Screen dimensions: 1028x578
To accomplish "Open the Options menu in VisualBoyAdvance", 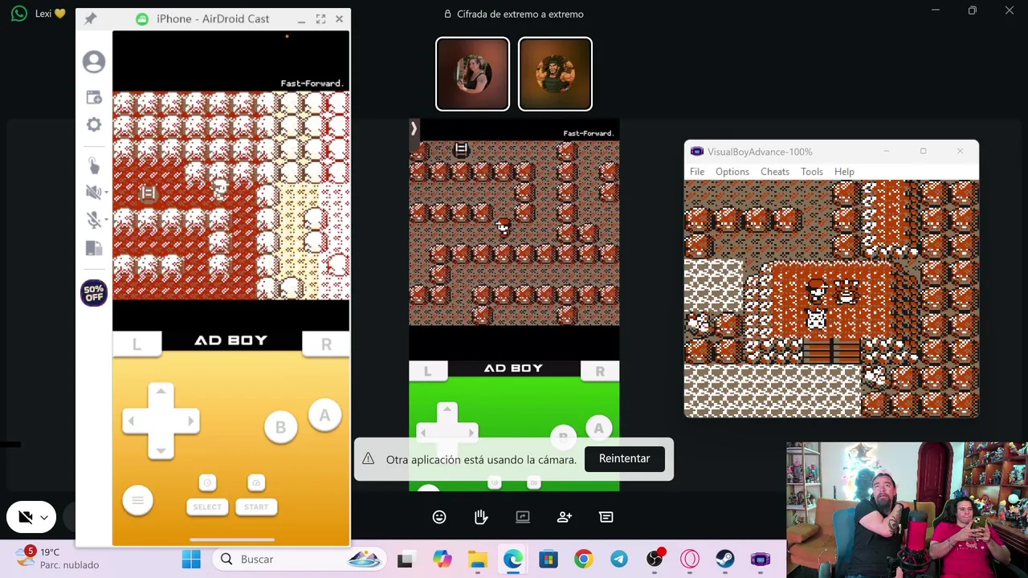I will click(x=732, y=172).
